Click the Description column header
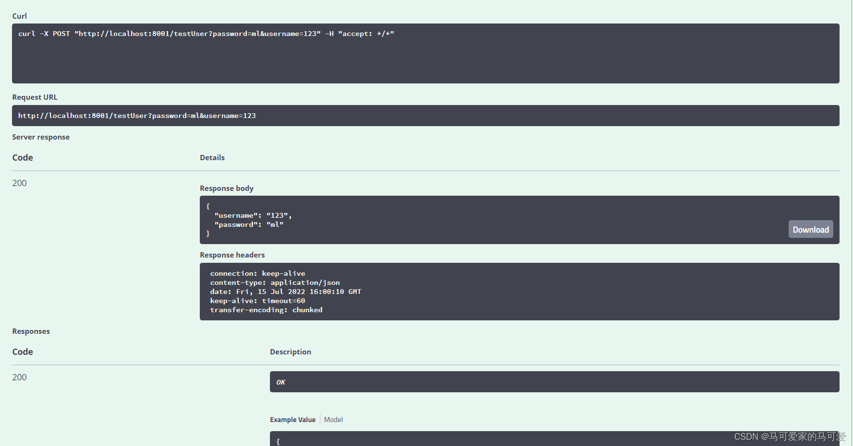 291,352
